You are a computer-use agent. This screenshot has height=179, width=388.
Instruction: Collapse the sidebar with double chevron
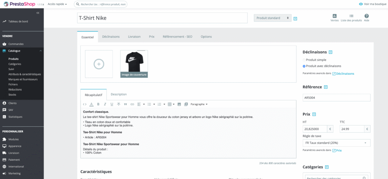click(x=38, y=13)
